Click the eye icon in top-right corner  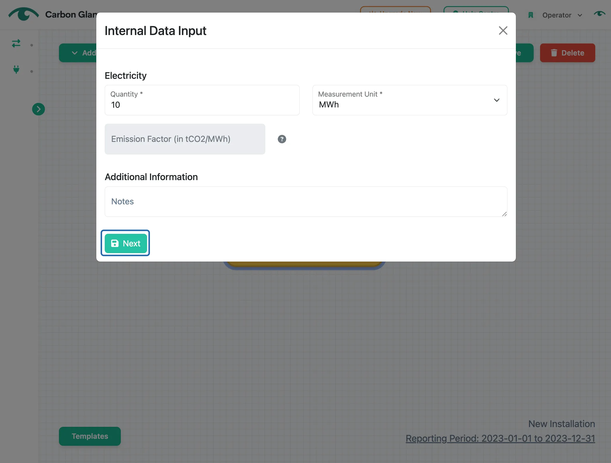coord(599,14)
